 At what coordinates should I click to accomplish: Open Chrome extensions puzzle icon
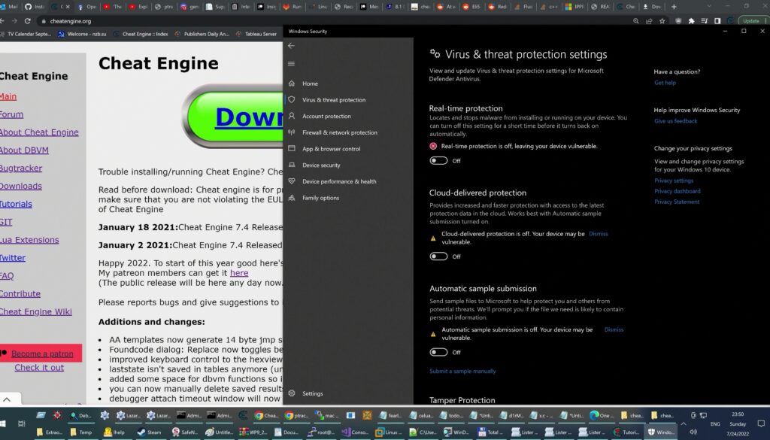692,21
